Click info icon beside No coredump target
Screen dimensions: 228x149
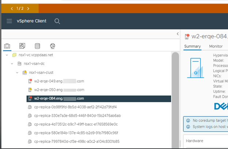coord(188,121)
